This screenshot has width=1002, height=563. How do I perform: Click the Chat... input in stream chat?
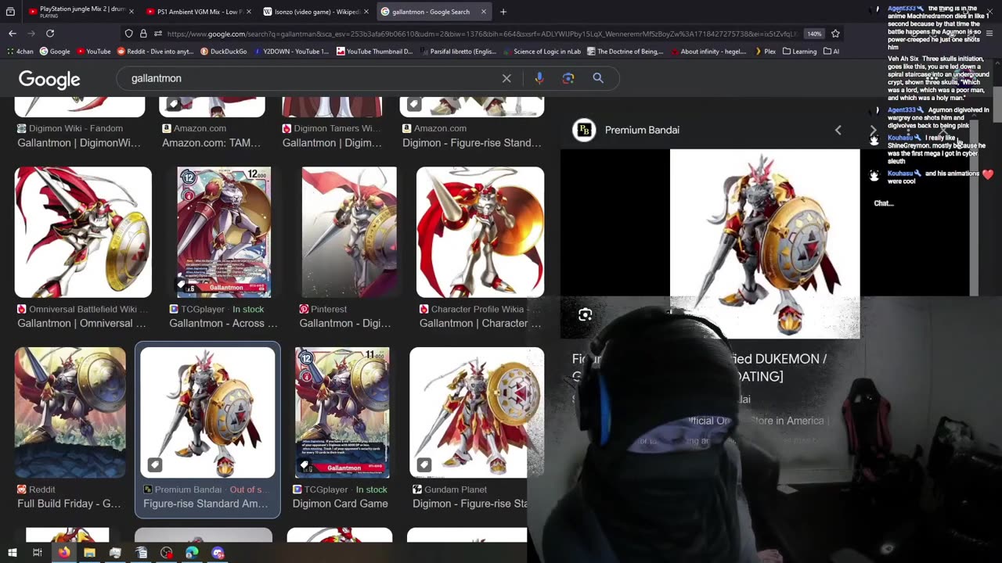tap(884, 203)
